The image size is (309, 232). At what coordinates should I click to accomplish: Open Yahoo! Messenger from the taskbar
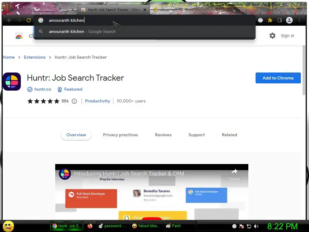click(146, 226)
